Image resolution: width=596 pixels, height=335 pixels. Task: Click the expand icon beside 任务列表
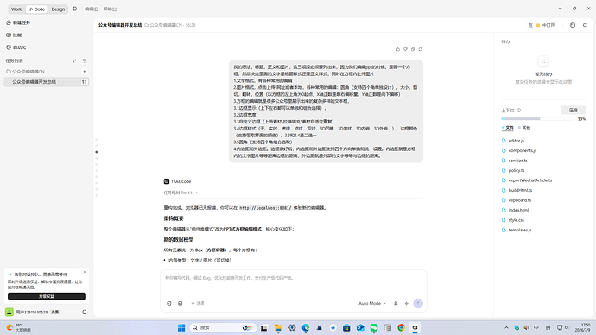[74, 60]
